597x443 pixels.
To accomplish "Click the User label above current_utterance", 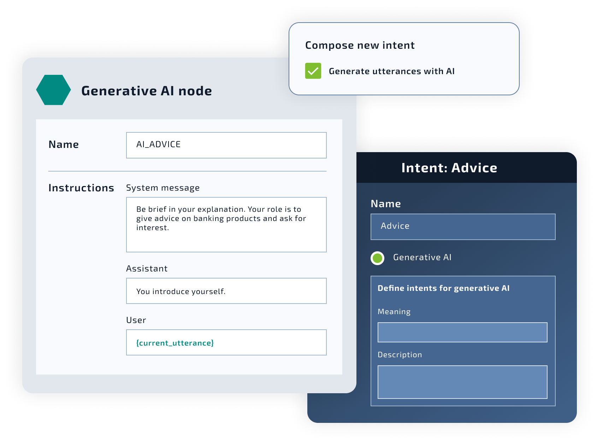I will pos(136,320).
